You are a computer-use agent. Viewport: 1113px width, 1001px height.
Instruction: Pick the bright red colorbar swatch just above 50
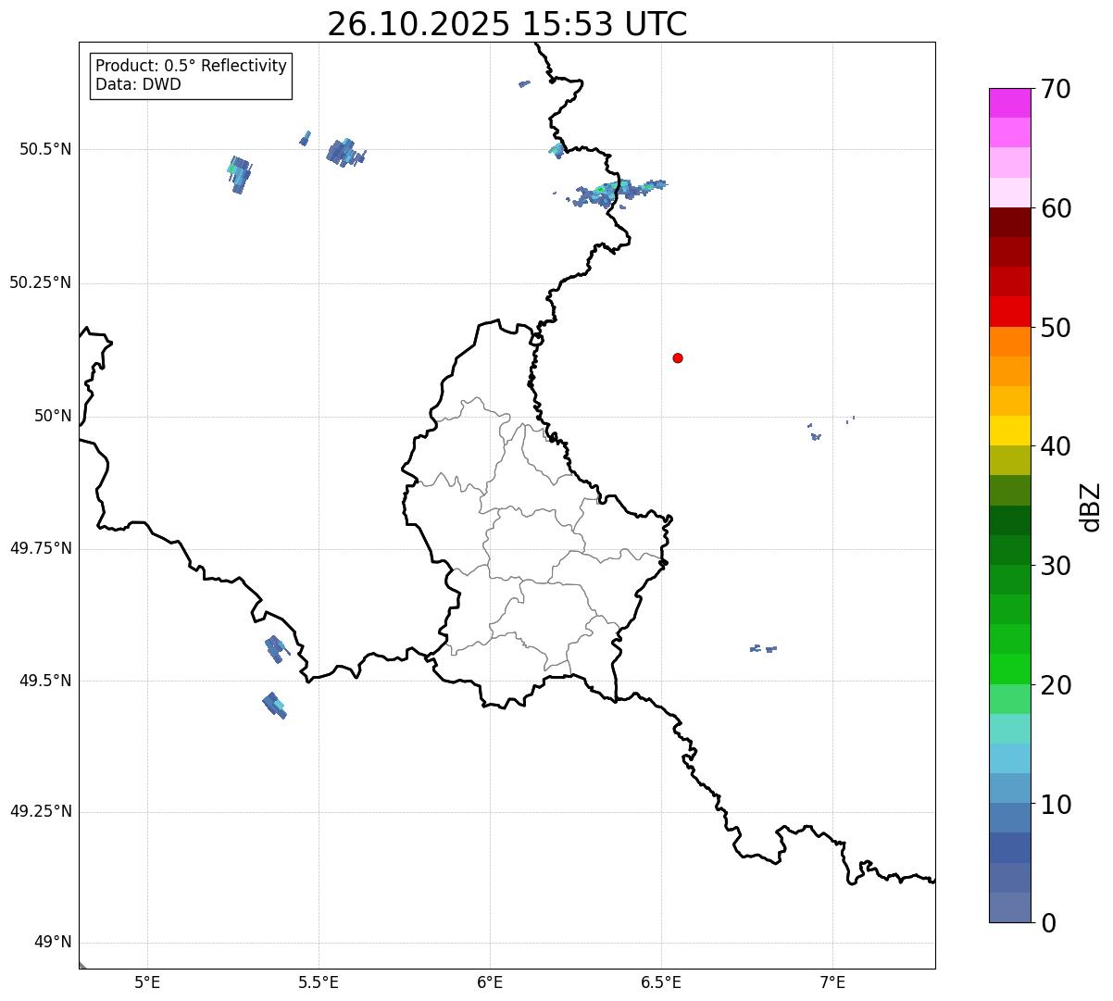[1009, 311]
